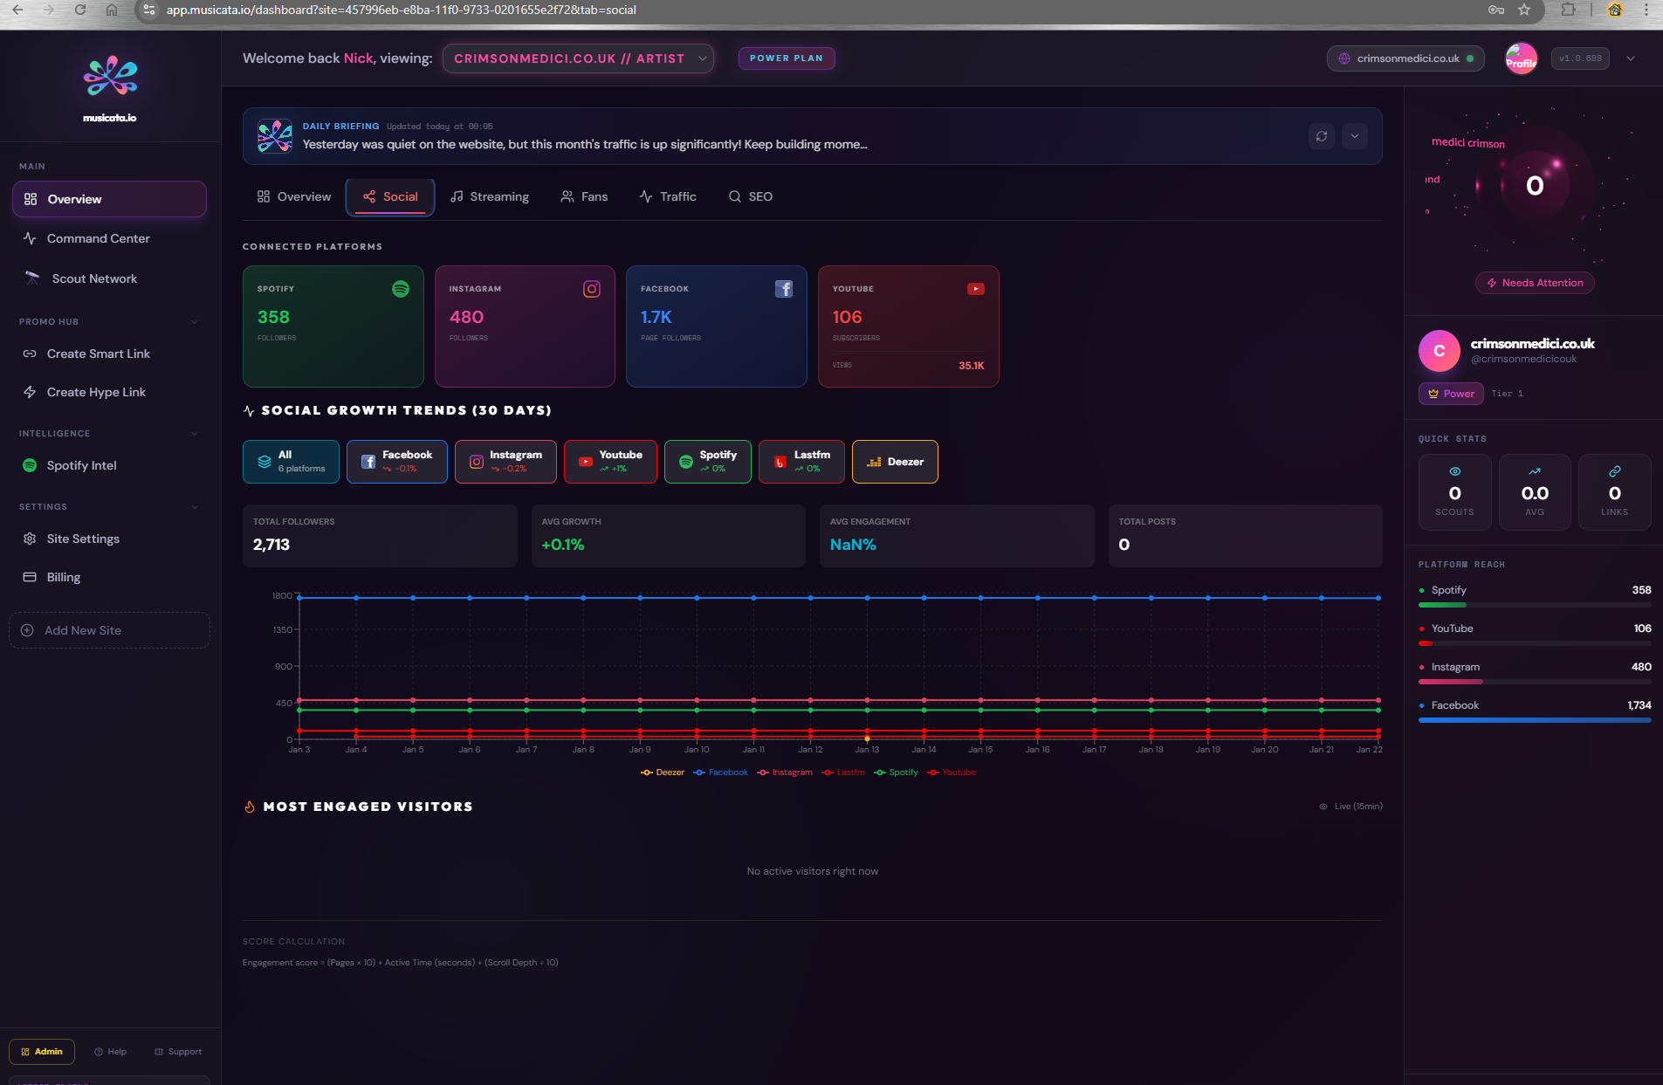Collapse the Promo Hub section

click(x=195, y=322)
